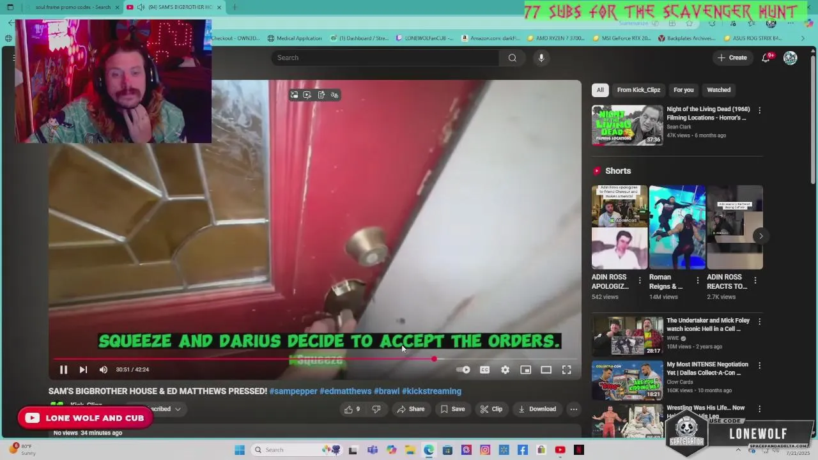The image size is (818, 460).
Task: Open The Undertaker and Mick Foley title
Action: tap(708, 325)
